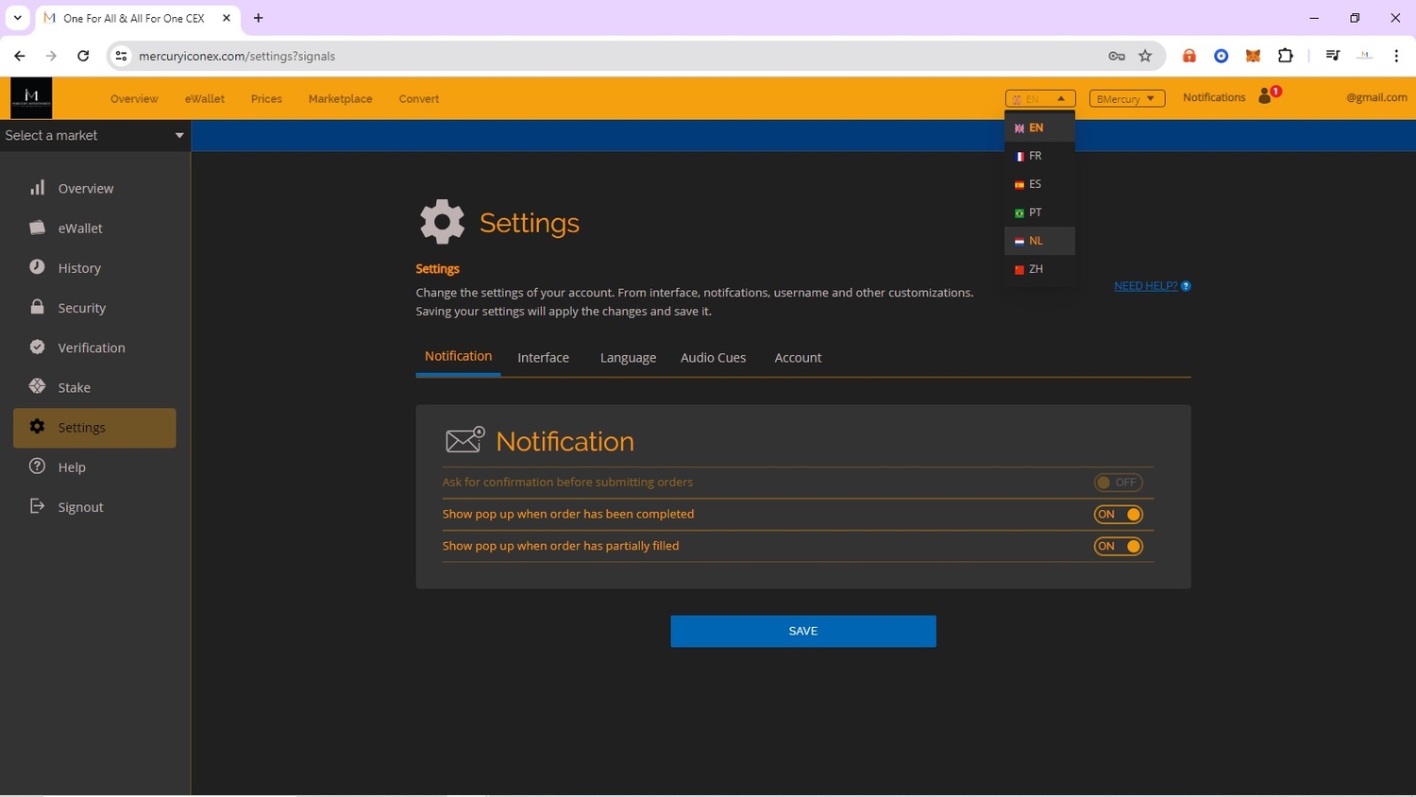
Task: Select EN language option
Action: coord(1039,127)
